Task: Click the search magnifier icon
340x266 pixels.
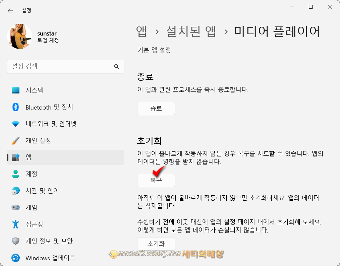Action: [x=116, y=66]
